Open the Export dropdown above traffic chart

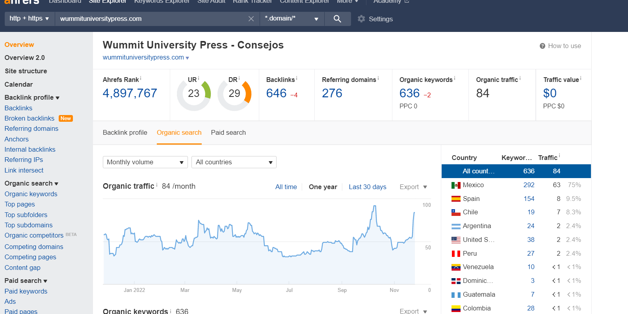(413, 187)
